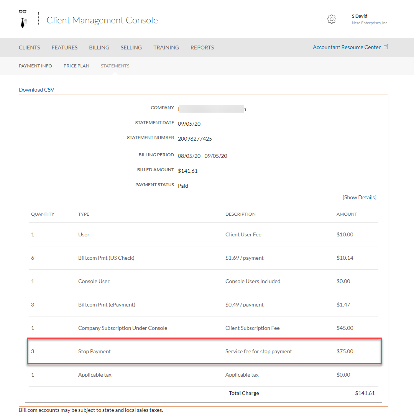Viewport: 414px width, 418px height.
Task: Click the Type column header
Action: (x=84, y=214)
